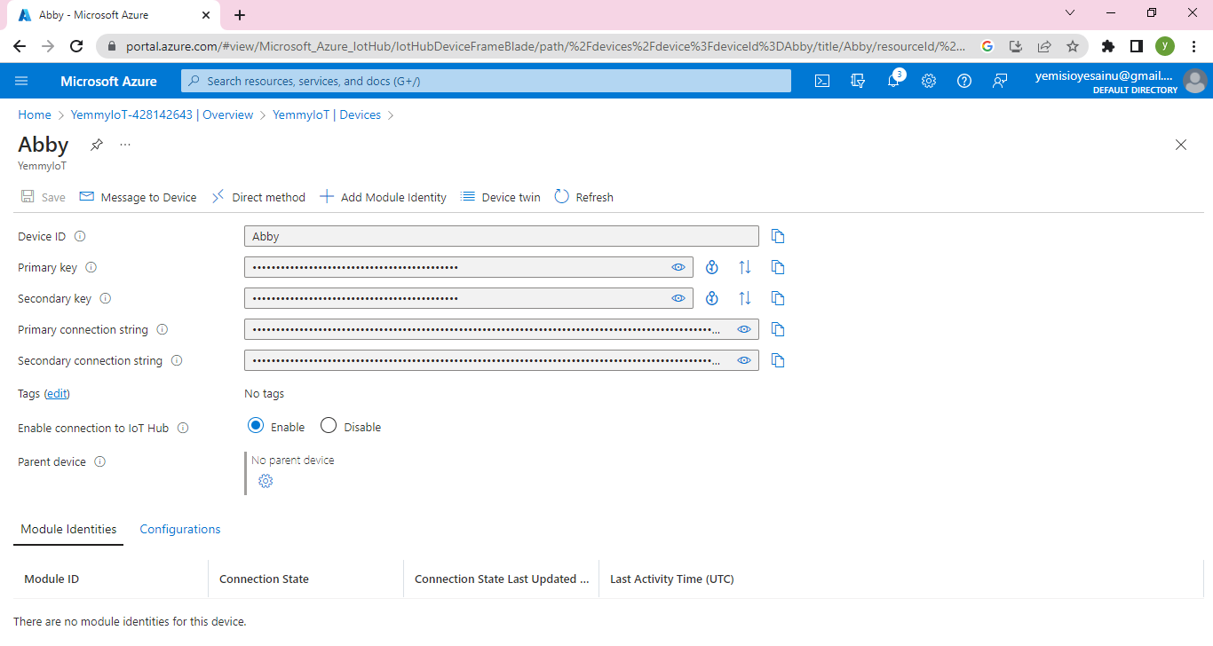Viewport: 1213px width, 646px height.
Task: Open the more options ellipsis beside Abby
Action: click(125, 145)
